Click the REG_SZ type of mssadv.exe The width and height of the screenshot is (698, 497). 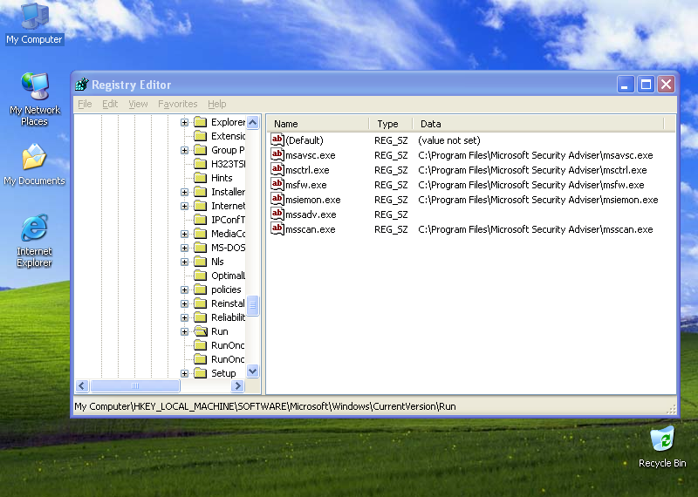coord(391,214)
